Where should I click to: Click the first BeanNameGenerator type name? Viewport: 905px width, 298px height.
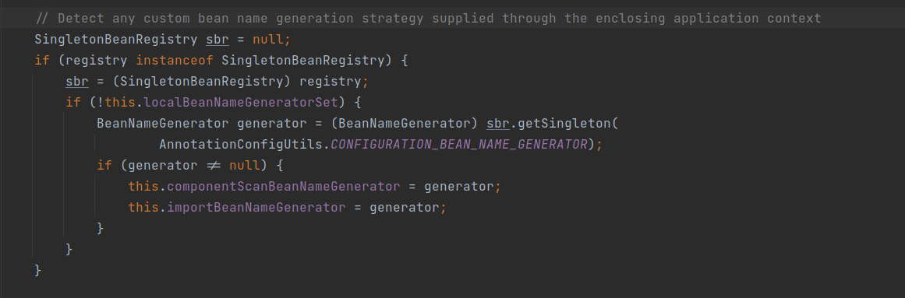163,124
